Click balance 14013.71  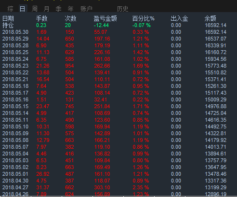216,147
